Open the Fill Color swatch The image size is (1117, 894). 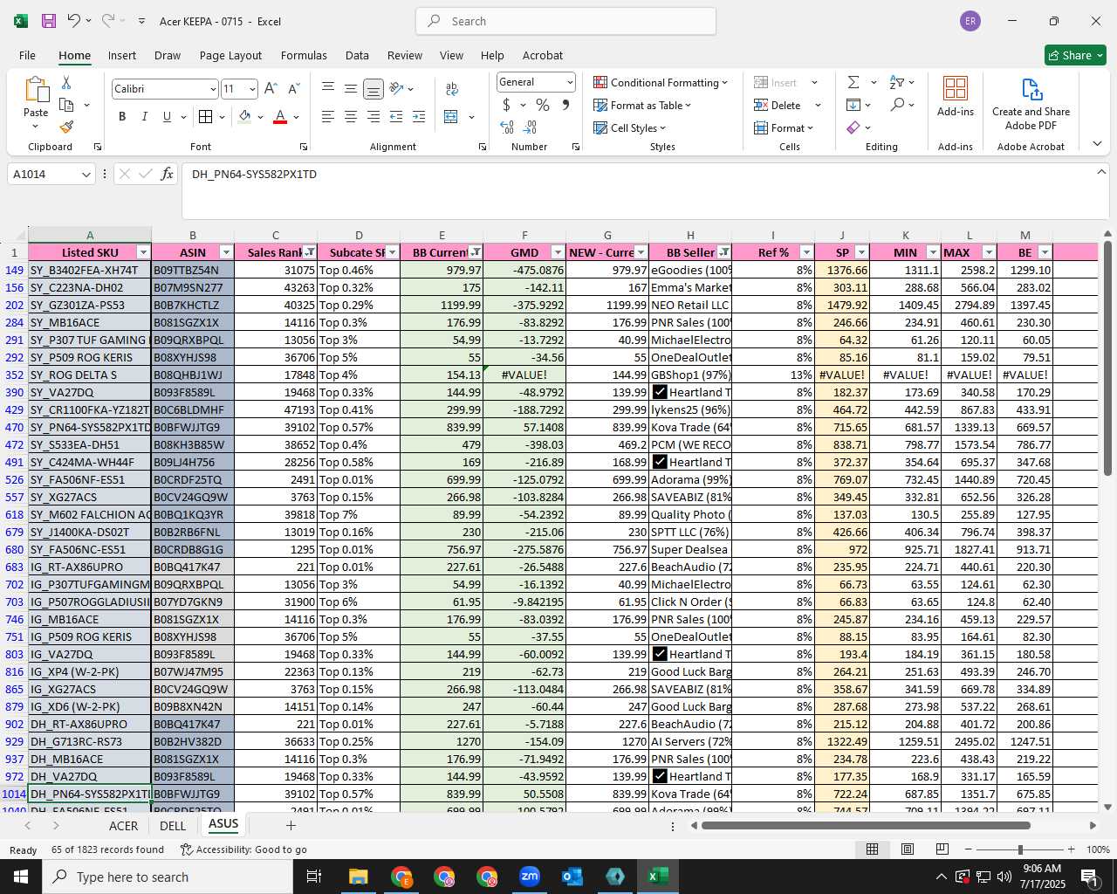(245, 116)
